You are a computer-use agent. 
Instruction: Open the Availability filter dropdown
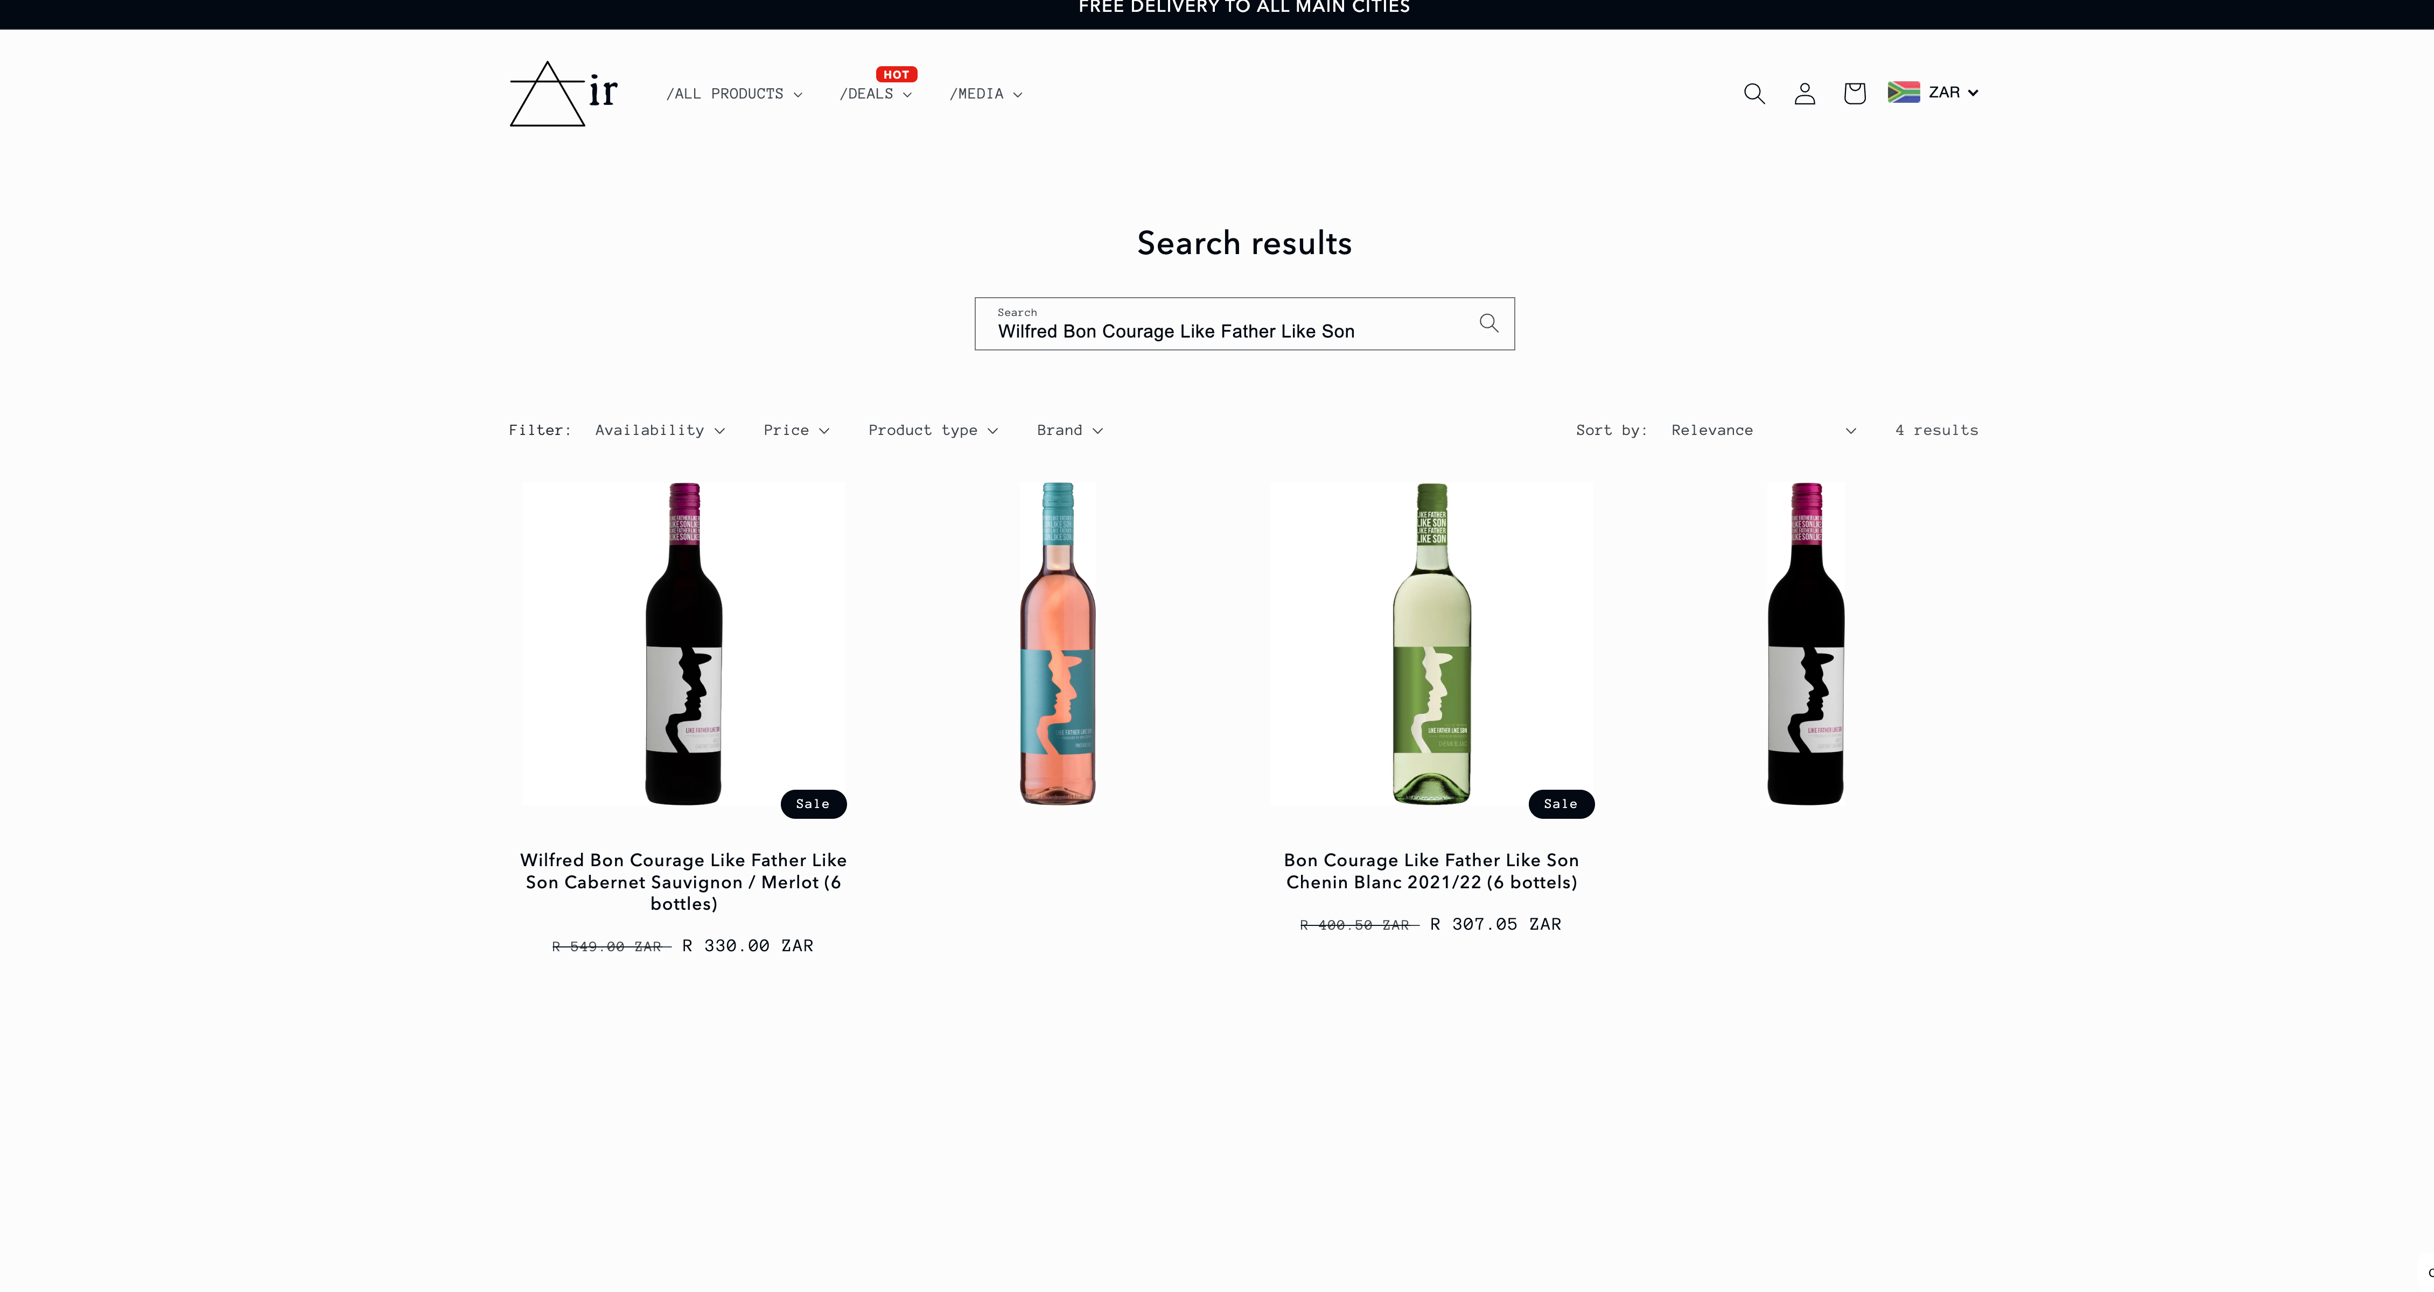(x=660, y=430)
